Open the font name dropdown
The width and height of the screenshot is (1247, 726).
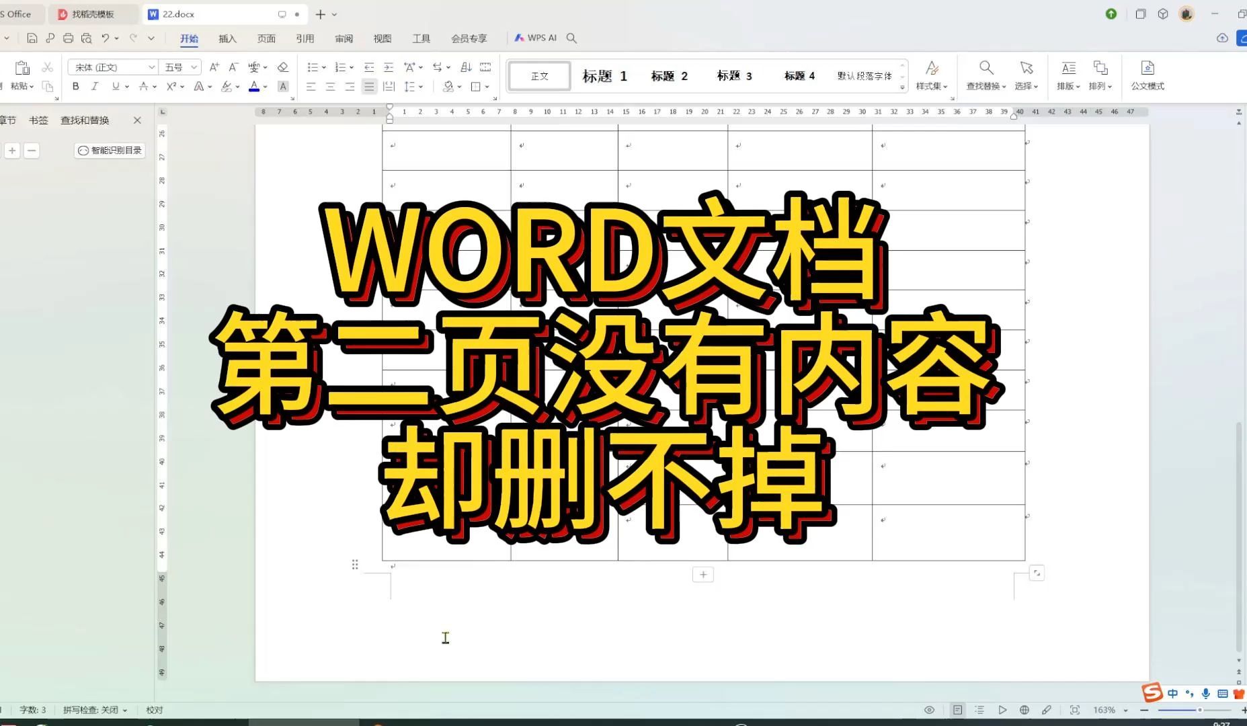[111, 67]
